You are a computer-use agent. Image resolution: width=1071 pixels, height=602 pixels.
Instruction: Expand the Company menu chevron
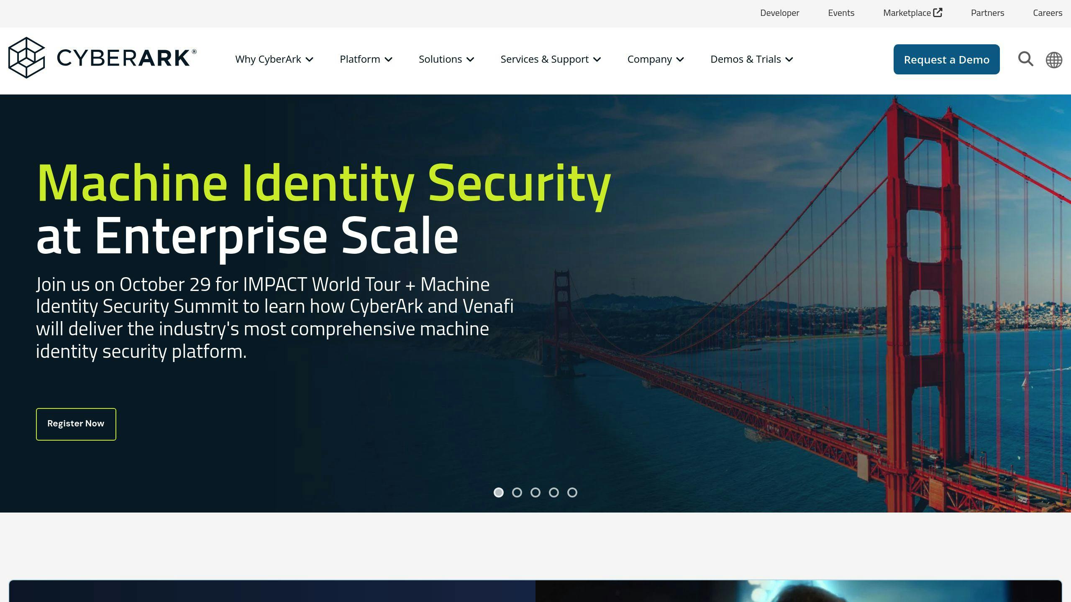pos(680,60)
